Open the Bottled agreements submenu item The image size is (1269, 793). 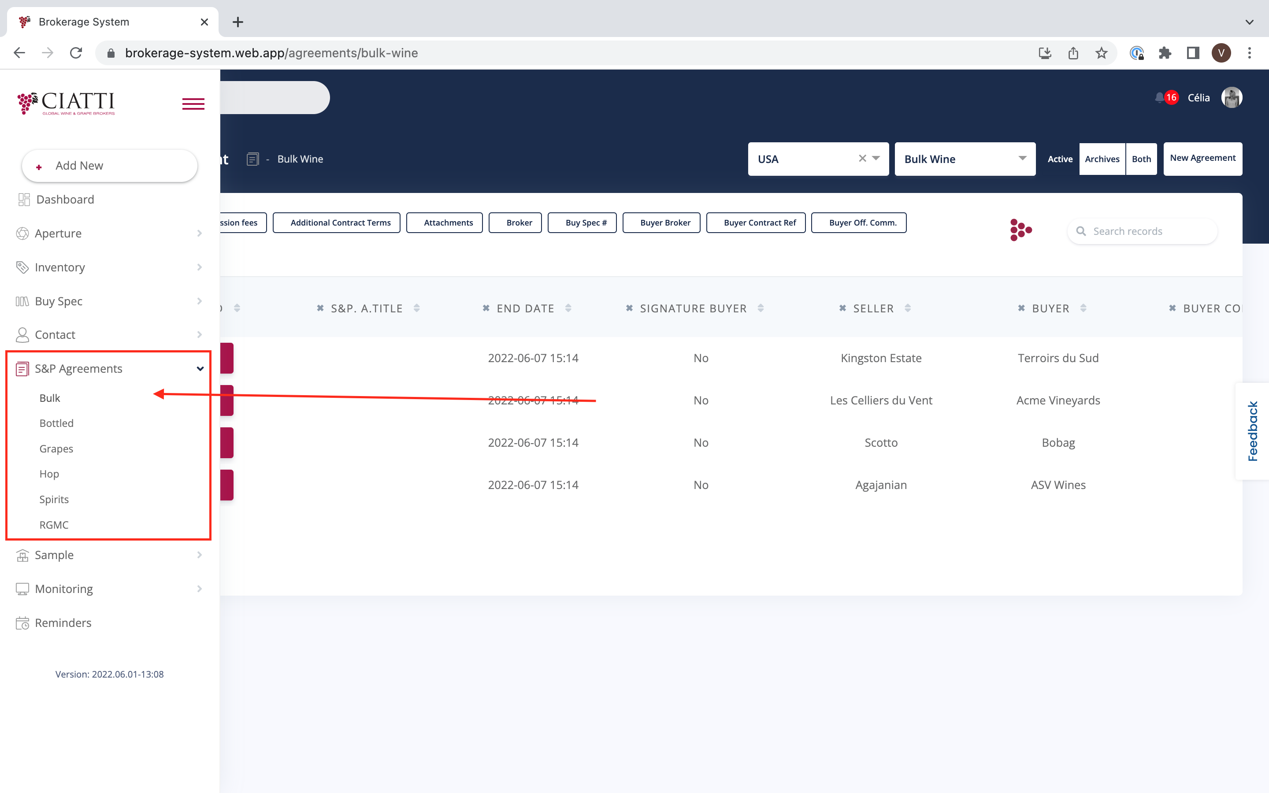coord(57,423)
